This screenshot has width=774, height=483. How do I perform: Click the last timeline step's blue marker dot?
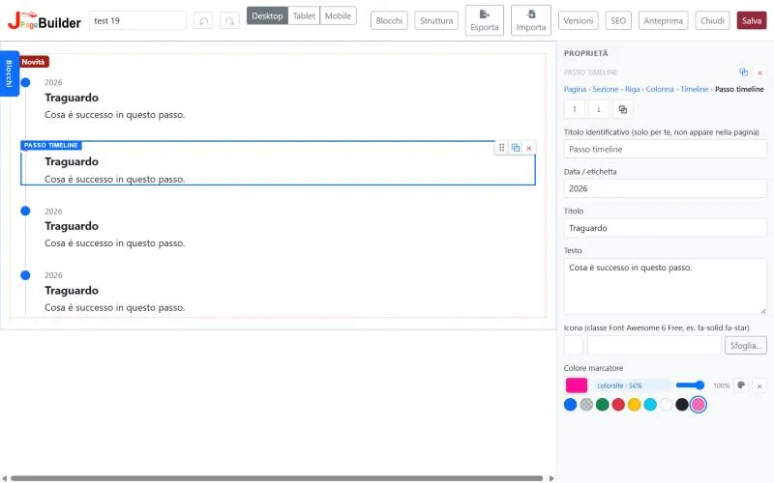[26, 275]
